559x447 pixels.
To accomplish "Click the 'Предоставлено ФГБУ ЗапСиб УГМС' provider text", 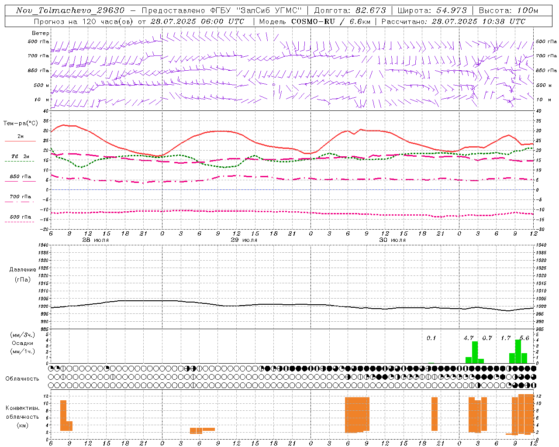I will [x=221, y=10].
